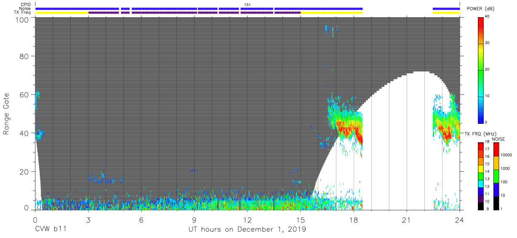Click the '30' tick on power colorbar
Screen dimensions: 517x238
tap(487, 43)
